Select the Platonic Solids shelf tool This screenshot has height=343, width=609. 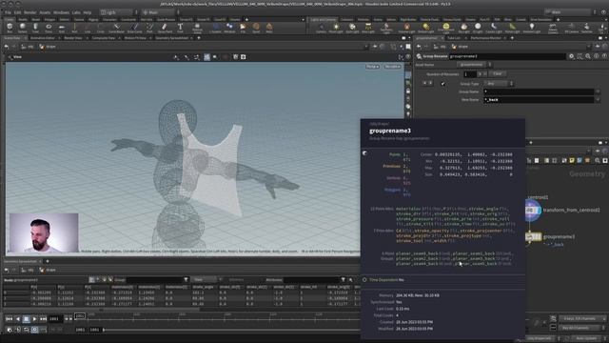tap(197, 28)
